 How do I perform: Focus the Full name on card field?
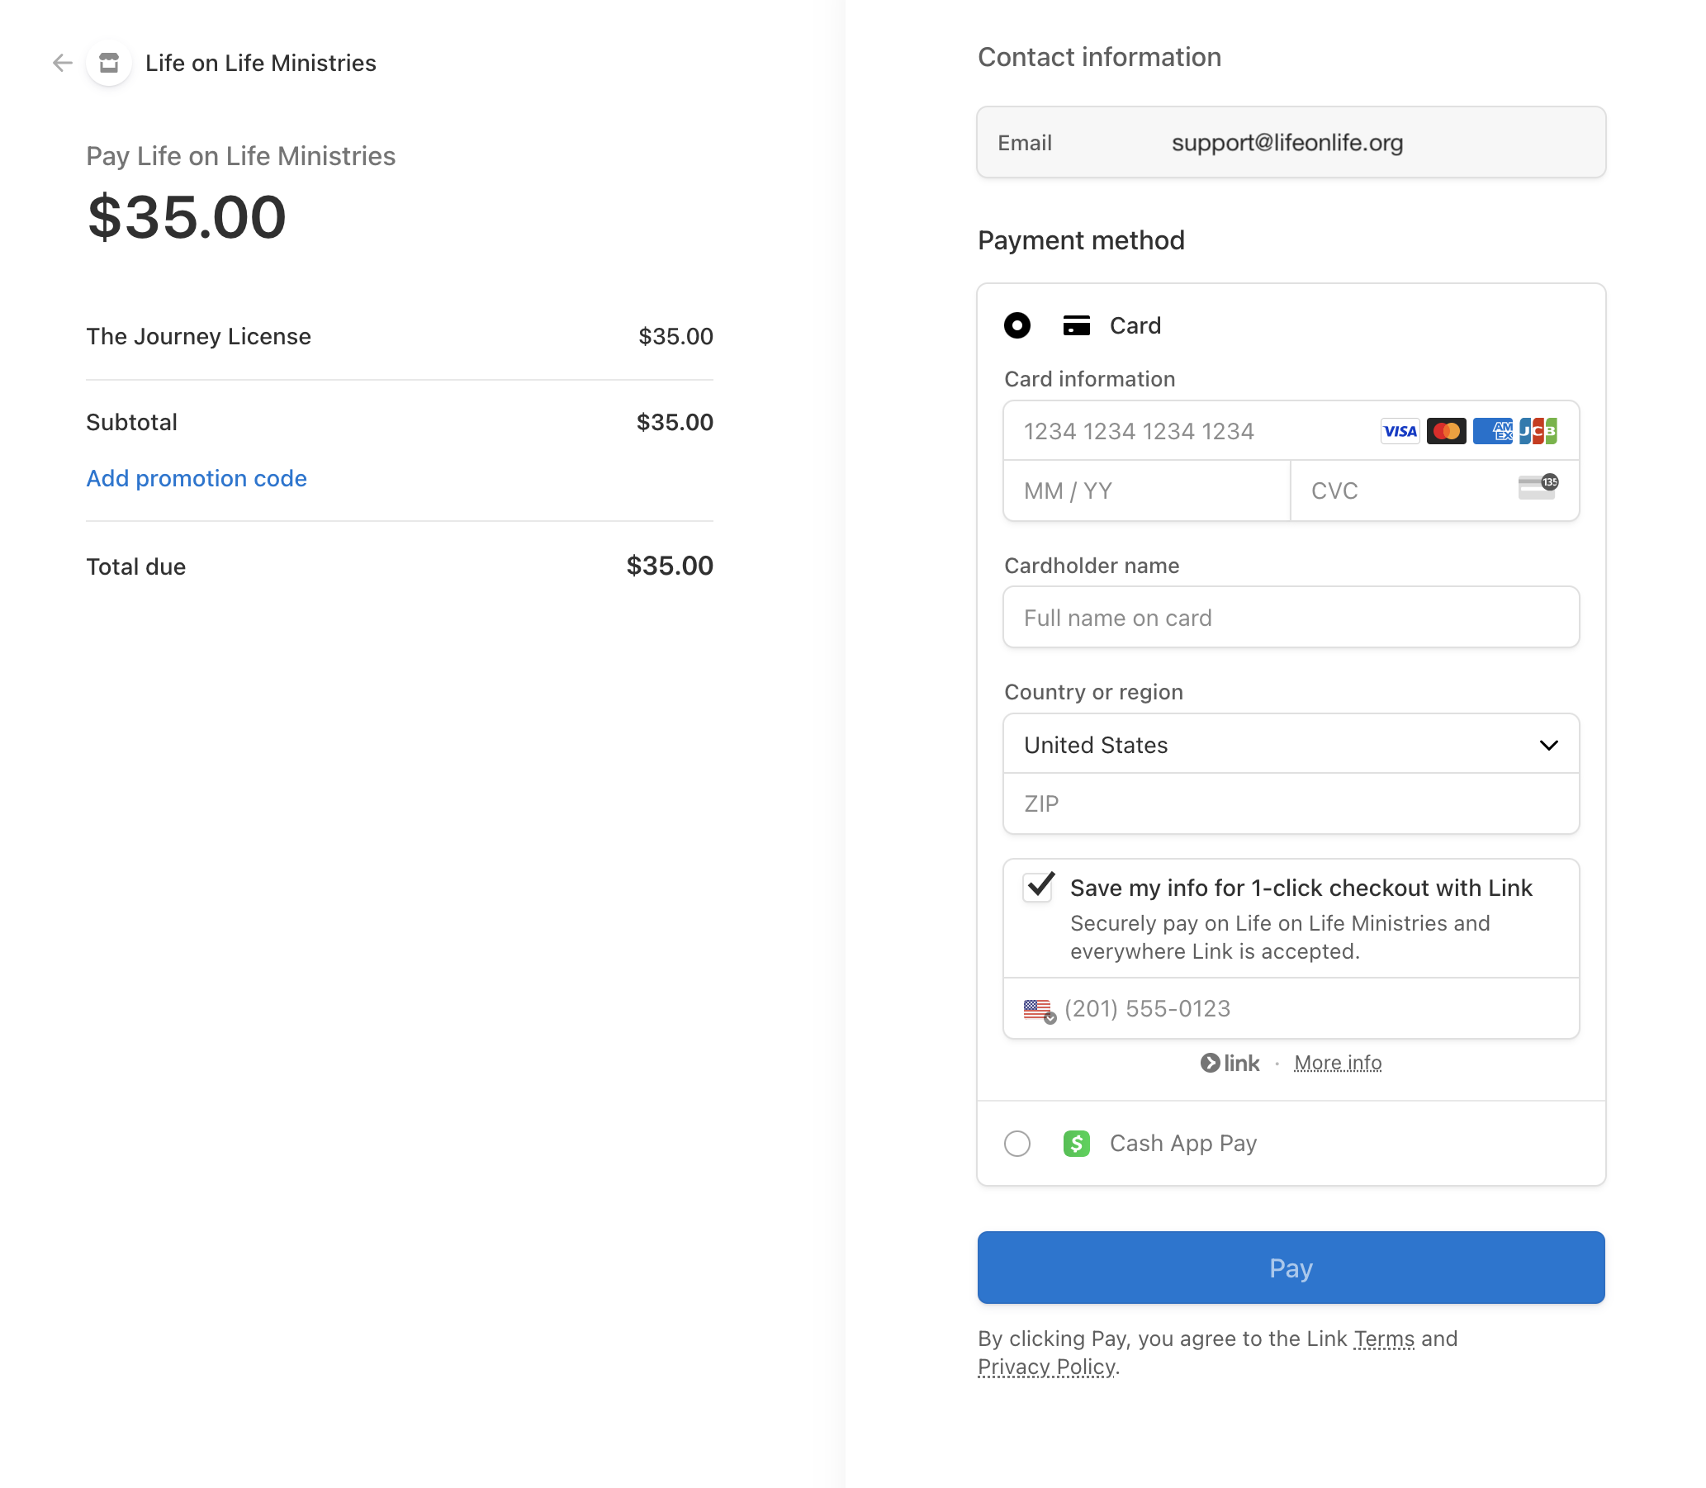pyautogui.click(x=1291, y=618)
